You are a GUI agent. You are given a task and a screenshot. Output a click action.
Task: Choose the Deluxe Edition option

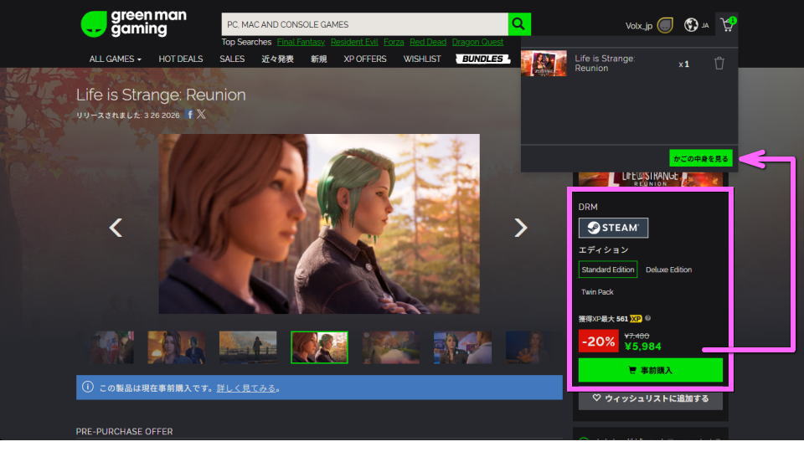[668, 270]
